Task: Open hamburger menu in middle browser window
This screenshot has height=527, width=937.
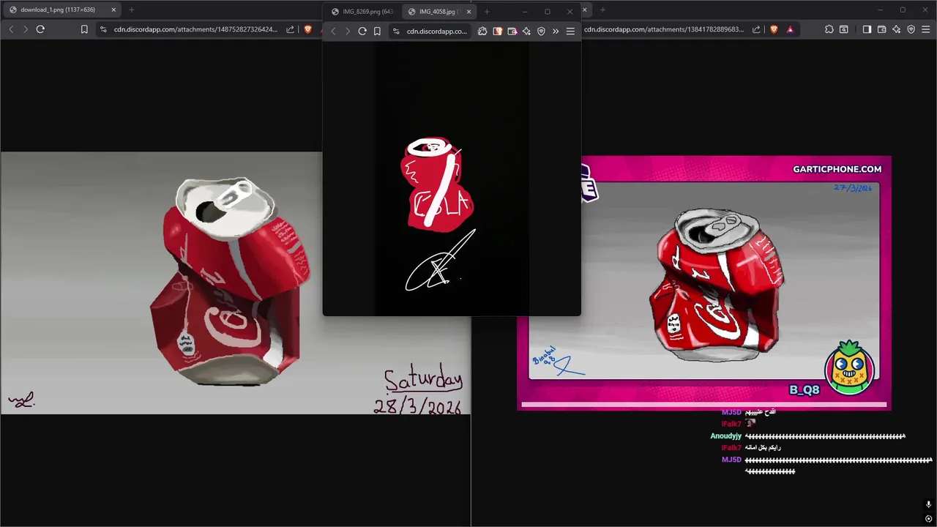Action: [x=570, y=31]
